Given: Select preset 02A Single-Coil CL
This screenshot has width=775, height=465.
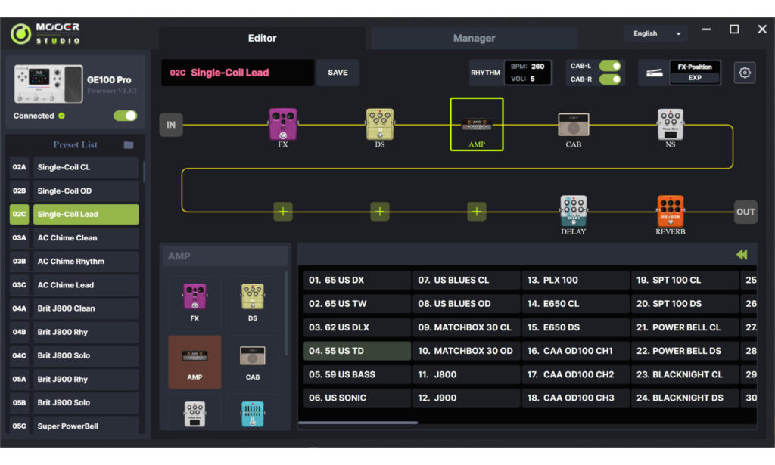Looking at the screenshot, I should pyautogui.click(x=74, y=167).
